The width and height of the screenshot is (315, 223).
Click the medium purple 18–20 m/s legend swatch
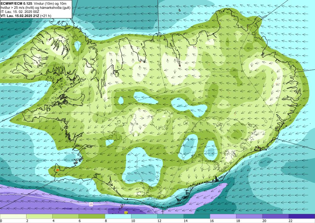249,216
